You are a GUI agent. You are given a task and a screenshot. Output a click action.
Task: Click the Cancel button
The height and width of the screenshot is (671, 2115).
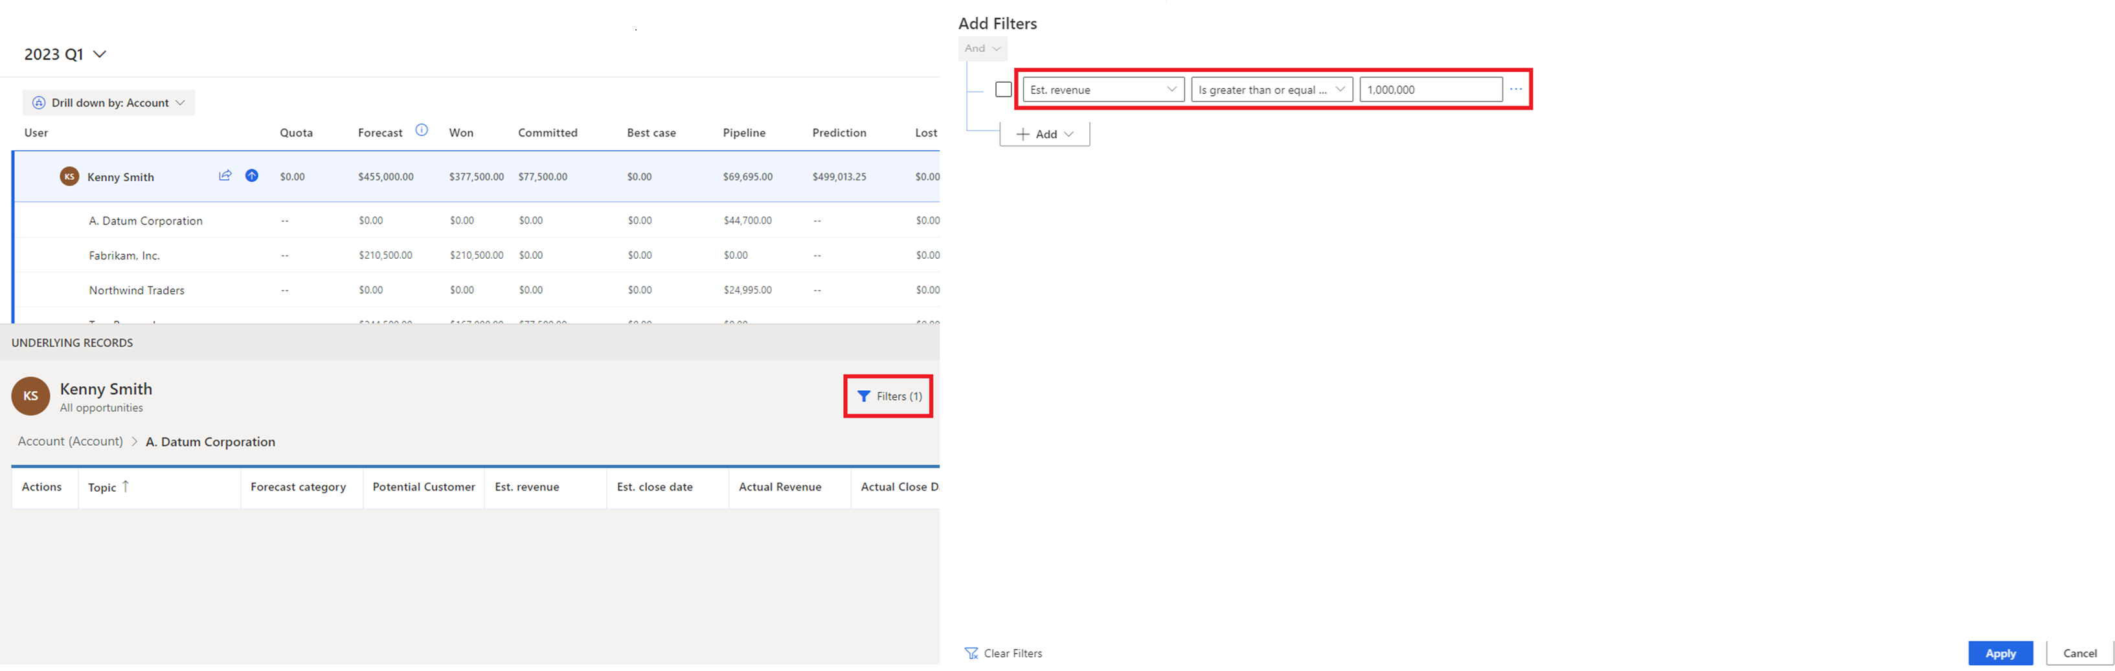(x=2079, y=653)
